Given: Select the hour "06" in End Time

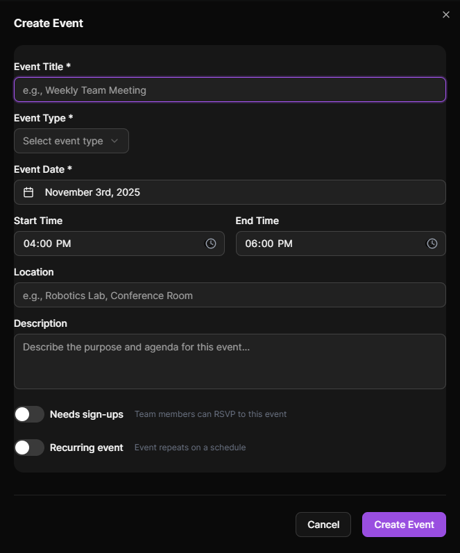Looking at the screenshot, I should coord(252,244).
